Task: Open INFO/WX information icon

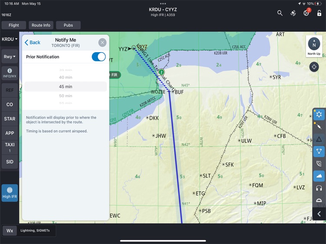Action: tap(10, 73)
